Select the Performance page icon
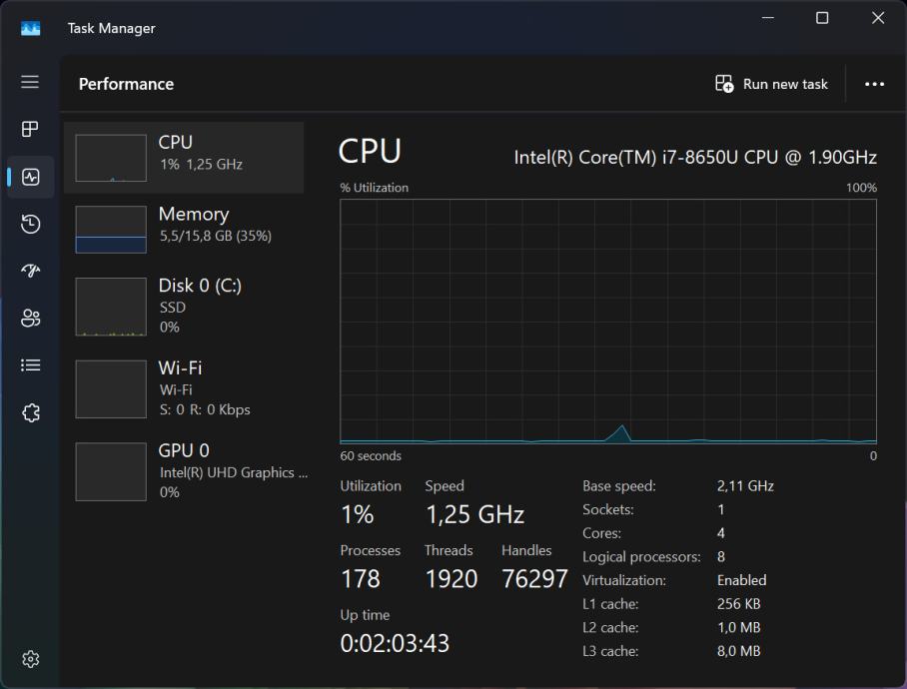This screenshot has width=907, height=689. coord(30,177)
